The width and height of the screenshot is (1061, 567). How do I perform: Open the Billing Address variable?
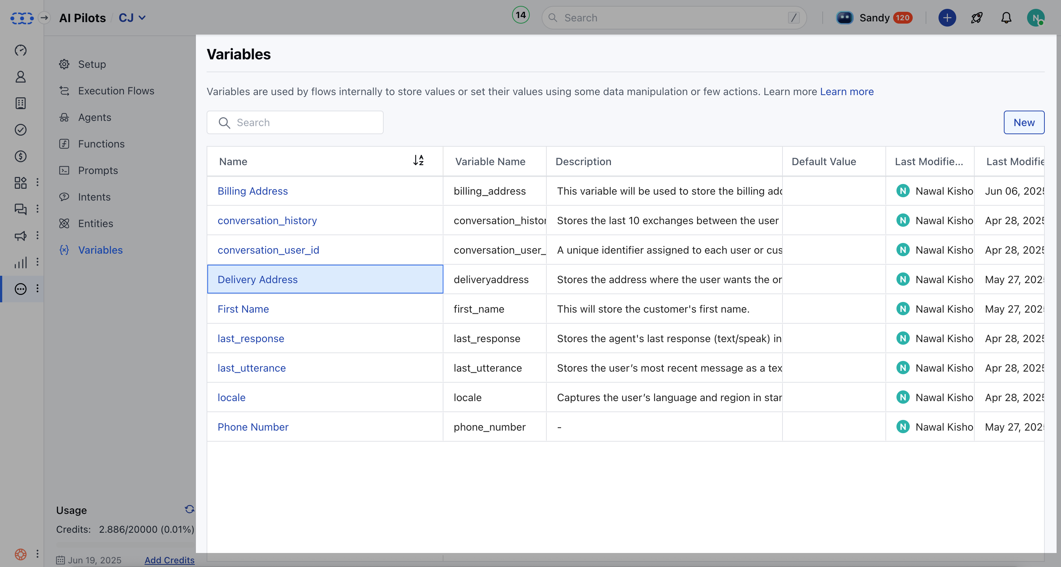pos(252,191)
